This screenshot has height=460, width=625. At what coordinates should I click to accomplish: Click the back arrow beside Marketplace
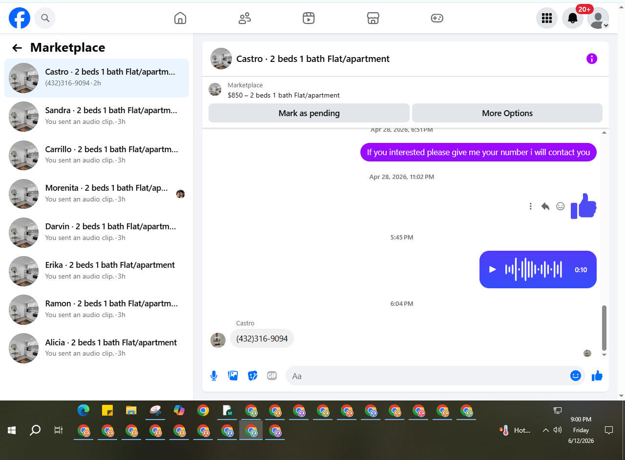coord(17,47)
